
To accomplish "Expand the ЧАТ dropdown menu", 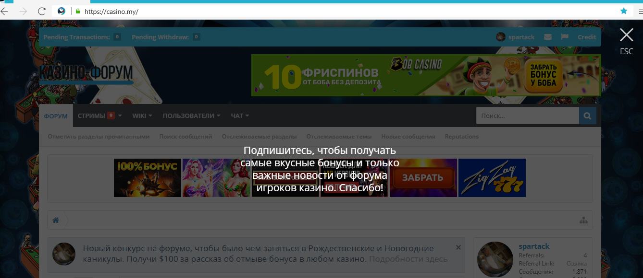I will pyautogui.click(x=240, y=116).
